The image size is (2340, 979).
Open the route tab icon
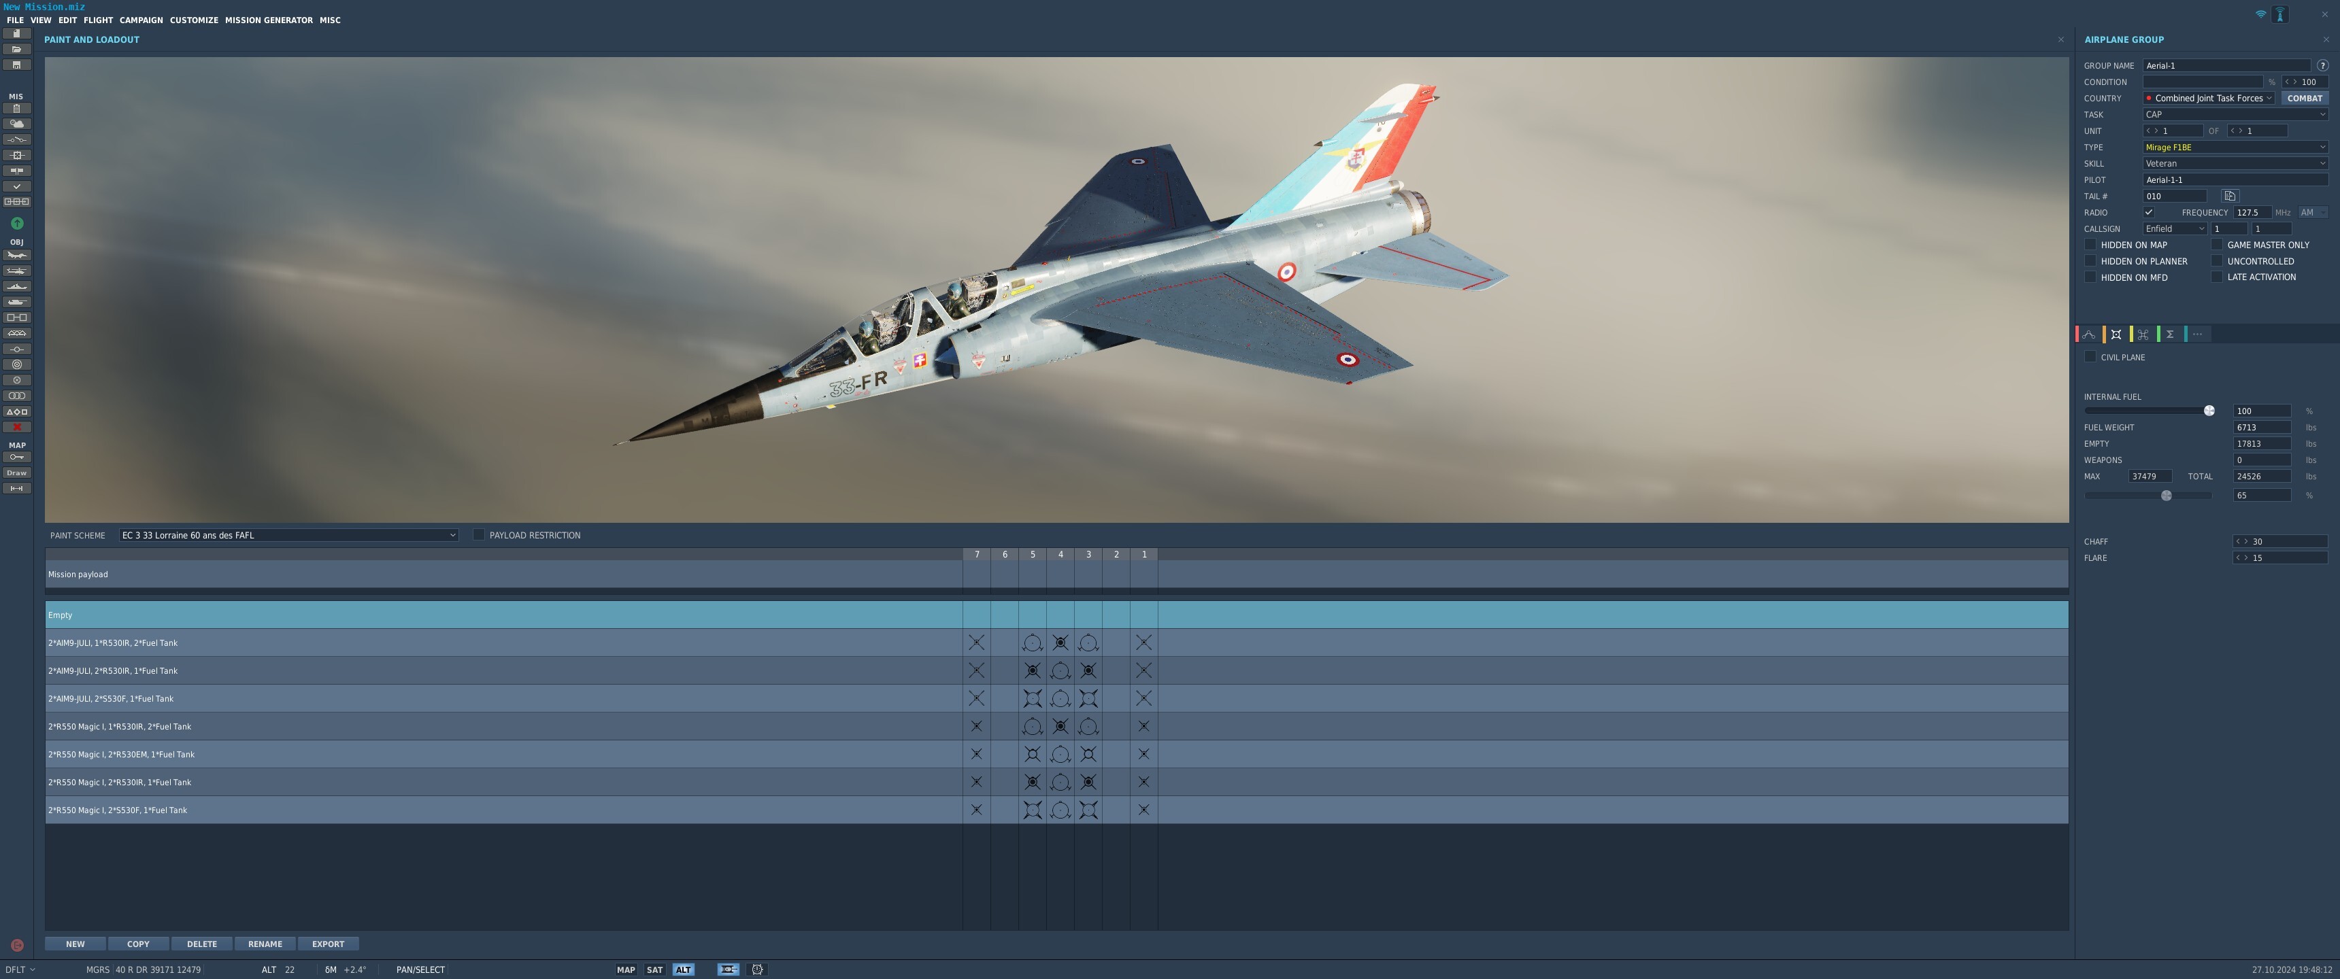point(2089,334)
